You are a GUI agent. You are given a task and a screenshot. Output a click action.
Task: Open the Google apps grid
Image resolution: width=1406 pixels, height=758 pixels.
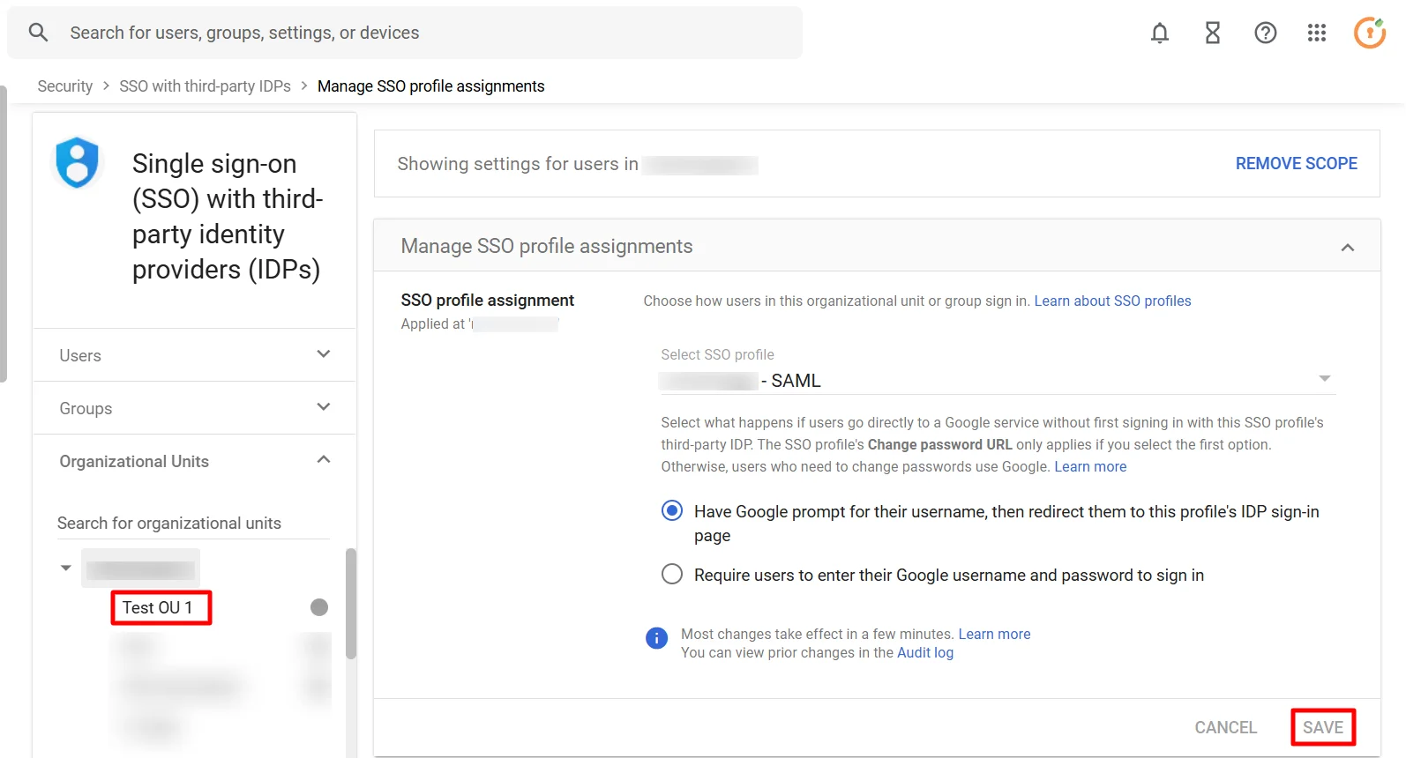tap(1317, 33)
